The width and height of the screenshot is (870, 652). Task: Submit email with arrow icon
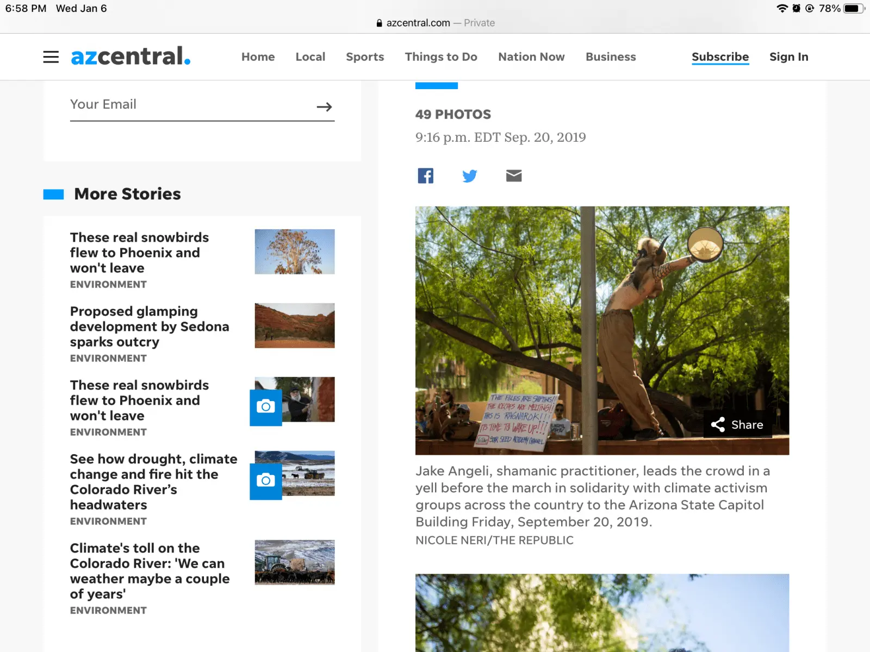(x=325, y=106)
